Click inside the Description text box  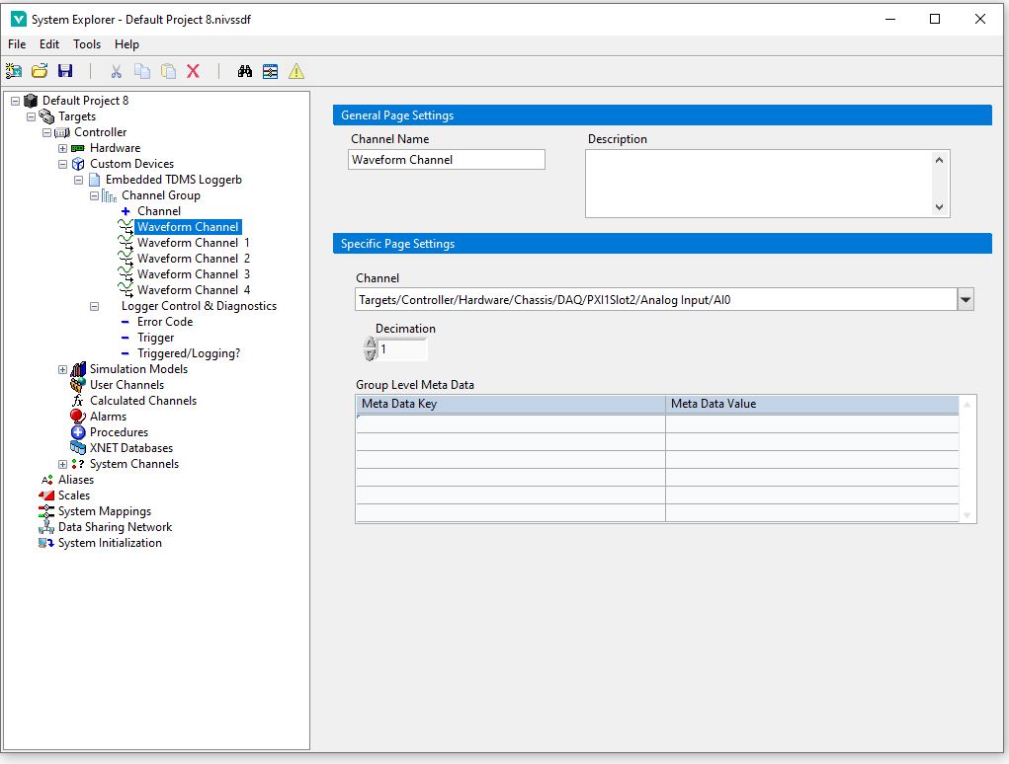coord(759,184)
